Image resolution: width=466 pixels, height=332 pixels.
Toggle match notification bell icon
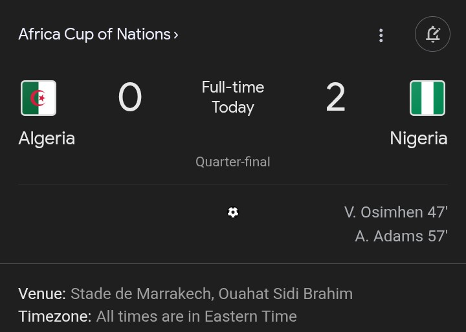pos(432,34)
